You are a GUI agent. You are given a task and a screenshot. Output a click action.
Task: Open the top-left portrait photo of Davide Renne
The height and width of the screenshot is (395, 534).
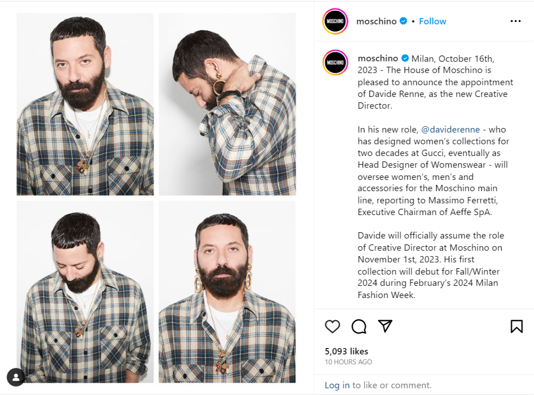pyautogui.click(x=84, y=104)
